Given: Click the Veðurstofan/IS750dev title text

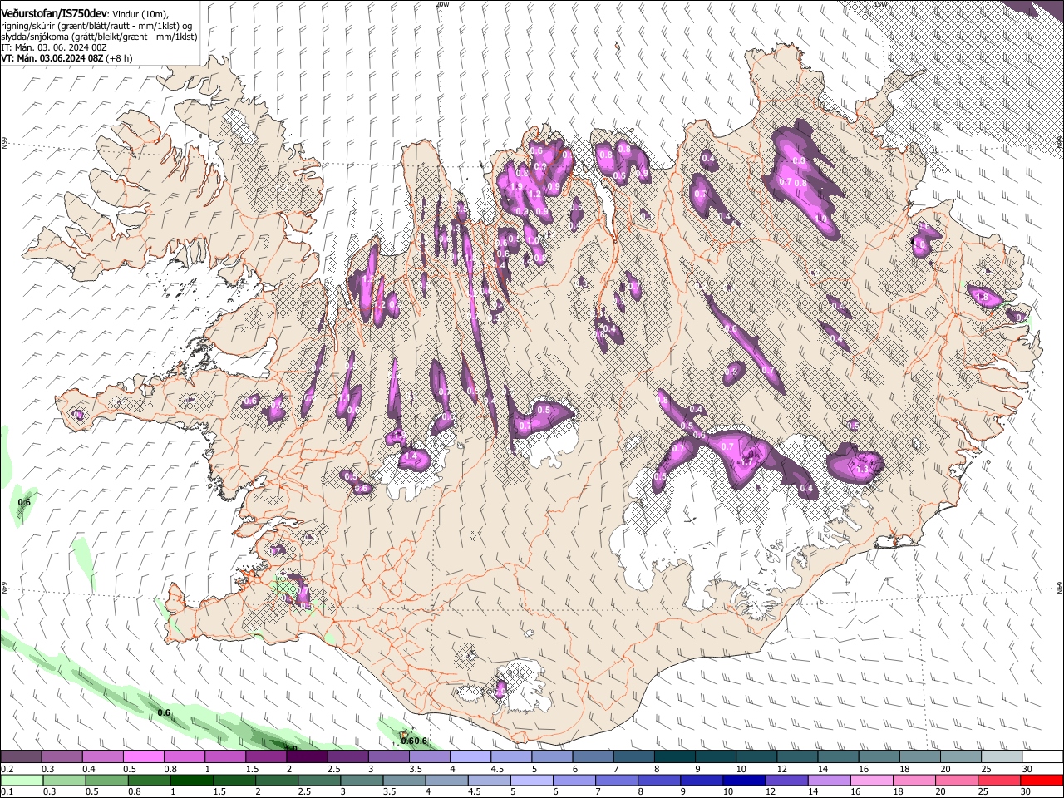Looking at the screenshot, I should tap(53, 14).
